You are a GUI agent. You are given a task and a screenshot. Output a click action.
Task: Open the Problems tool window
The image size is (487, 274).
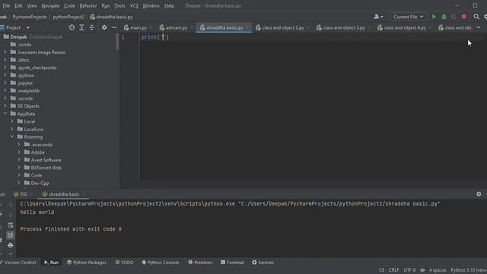pyautogui.click(x=200, y=263)
